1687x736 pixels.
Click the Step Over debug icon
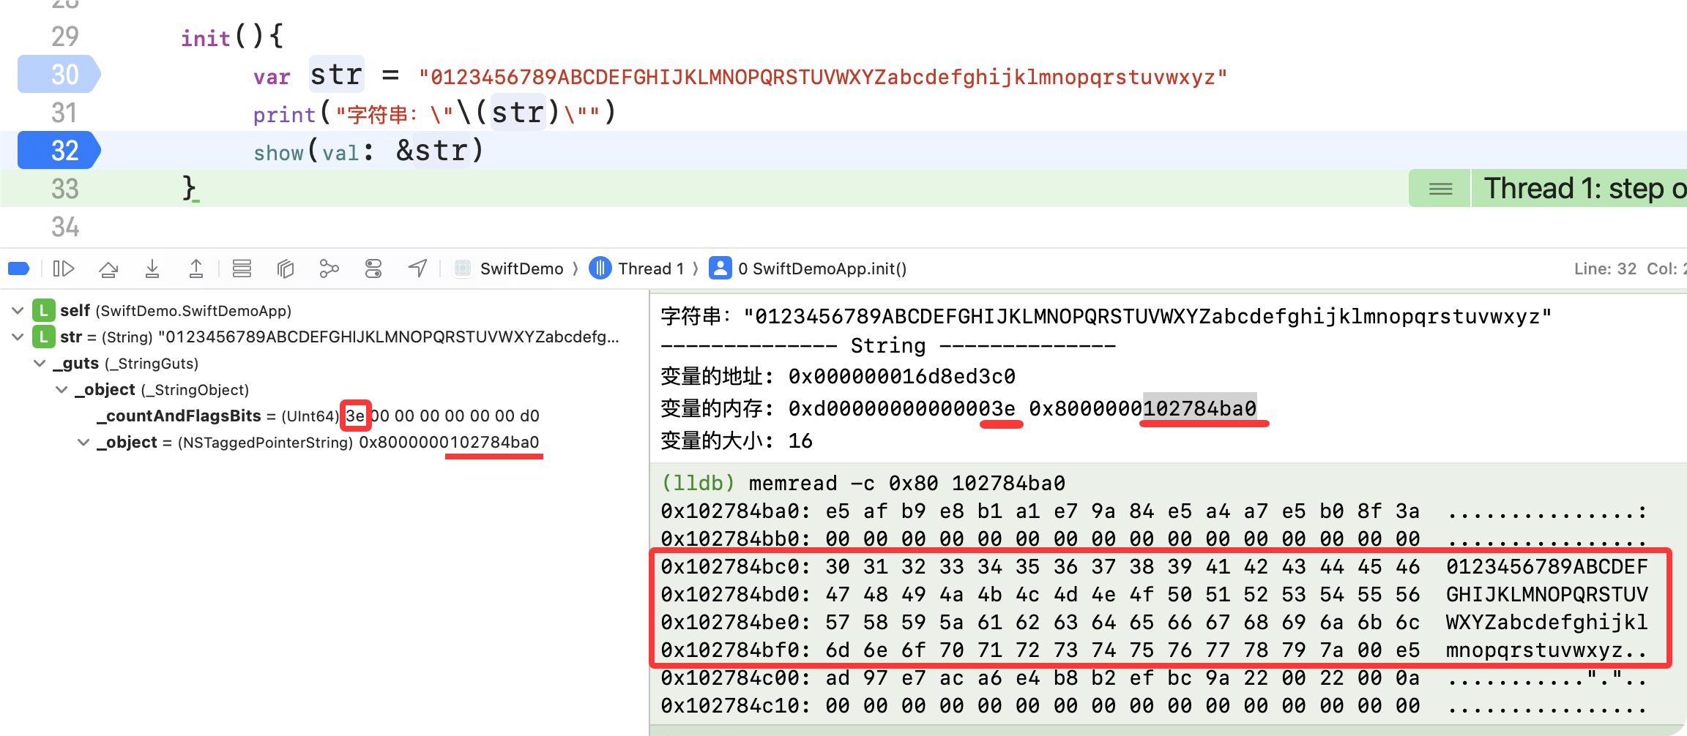pos(108,269)
